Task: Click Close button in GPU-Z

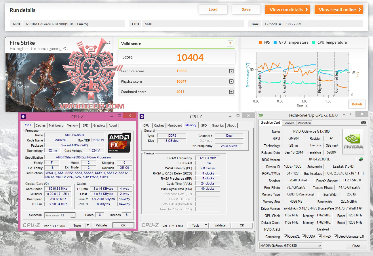Action: point(356,246)
